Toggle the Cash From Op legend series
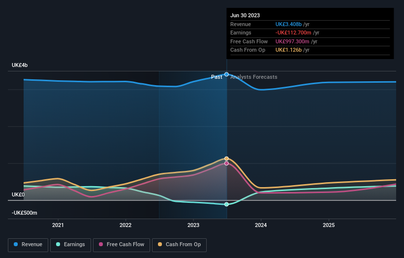The image size is (404, 258). pyautogui.click(x=179, y=245)
